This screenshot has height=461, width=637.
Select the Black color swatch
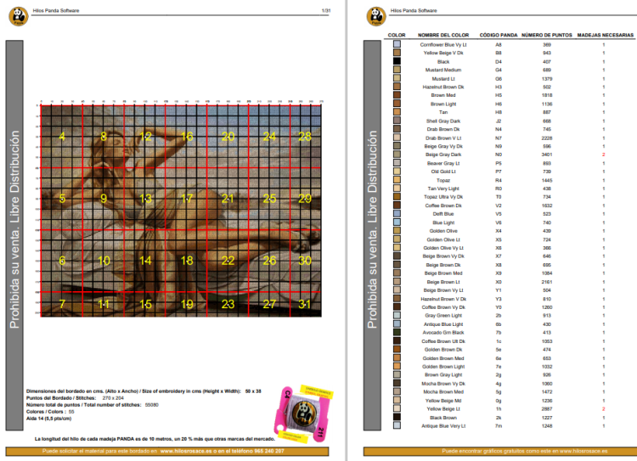click(x=397, y=61)
